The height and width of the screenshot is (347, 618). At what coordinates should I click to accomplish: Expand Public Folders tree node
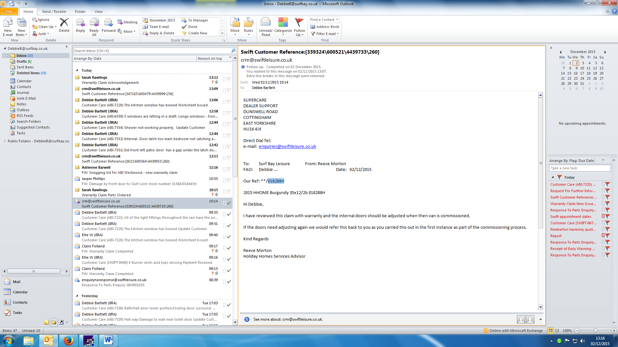(x=5, y=141)
